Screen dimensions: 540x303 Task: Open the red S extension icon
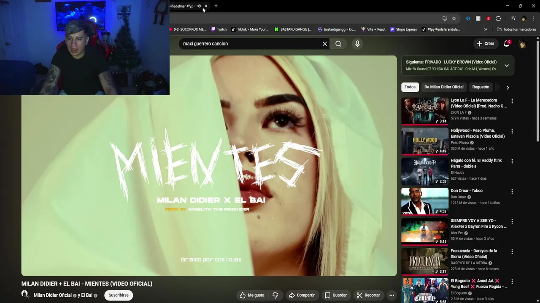click(x=489, y=19)
